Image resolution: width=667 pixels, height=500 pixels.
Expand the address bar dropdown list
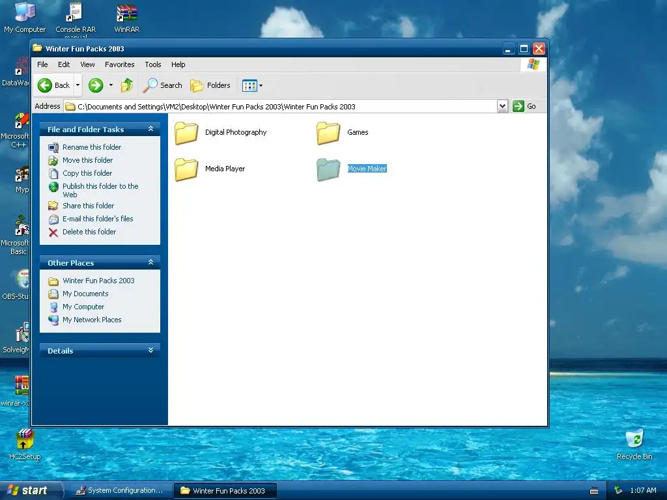(502, 106)
